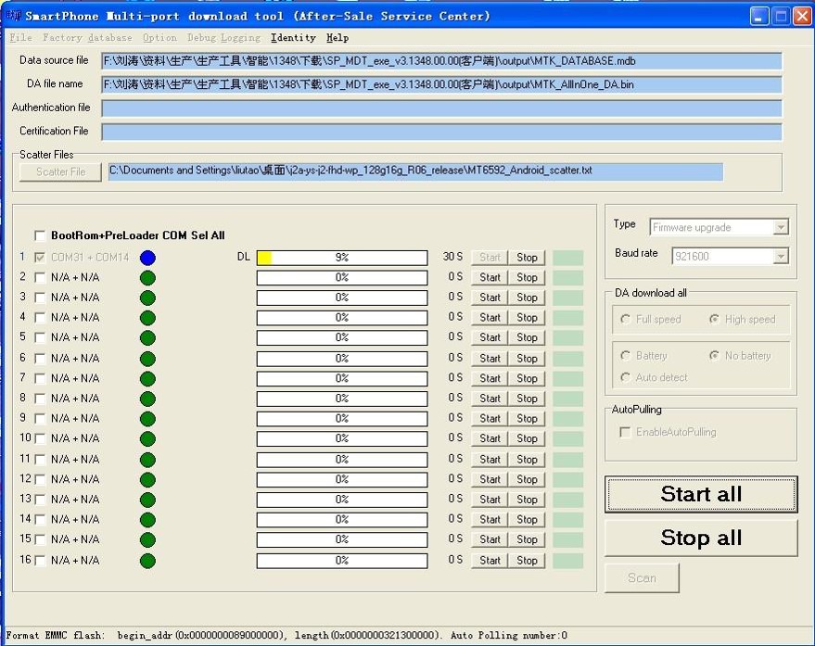Viewport: 815px width, 646px height.
Task: Select the No battery radio option
Action: [715, 356]
